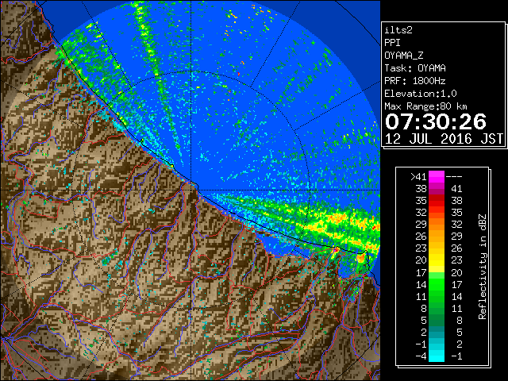
Task: Click the "OYAMA_Z" product name
Action: [x=404, y=56]
